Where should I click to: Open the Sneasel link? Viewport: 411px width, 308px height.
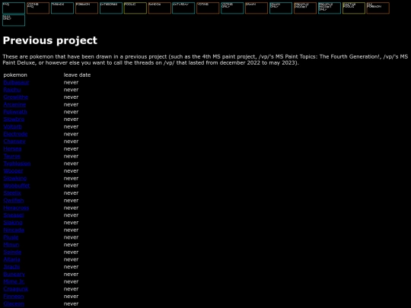14,215
